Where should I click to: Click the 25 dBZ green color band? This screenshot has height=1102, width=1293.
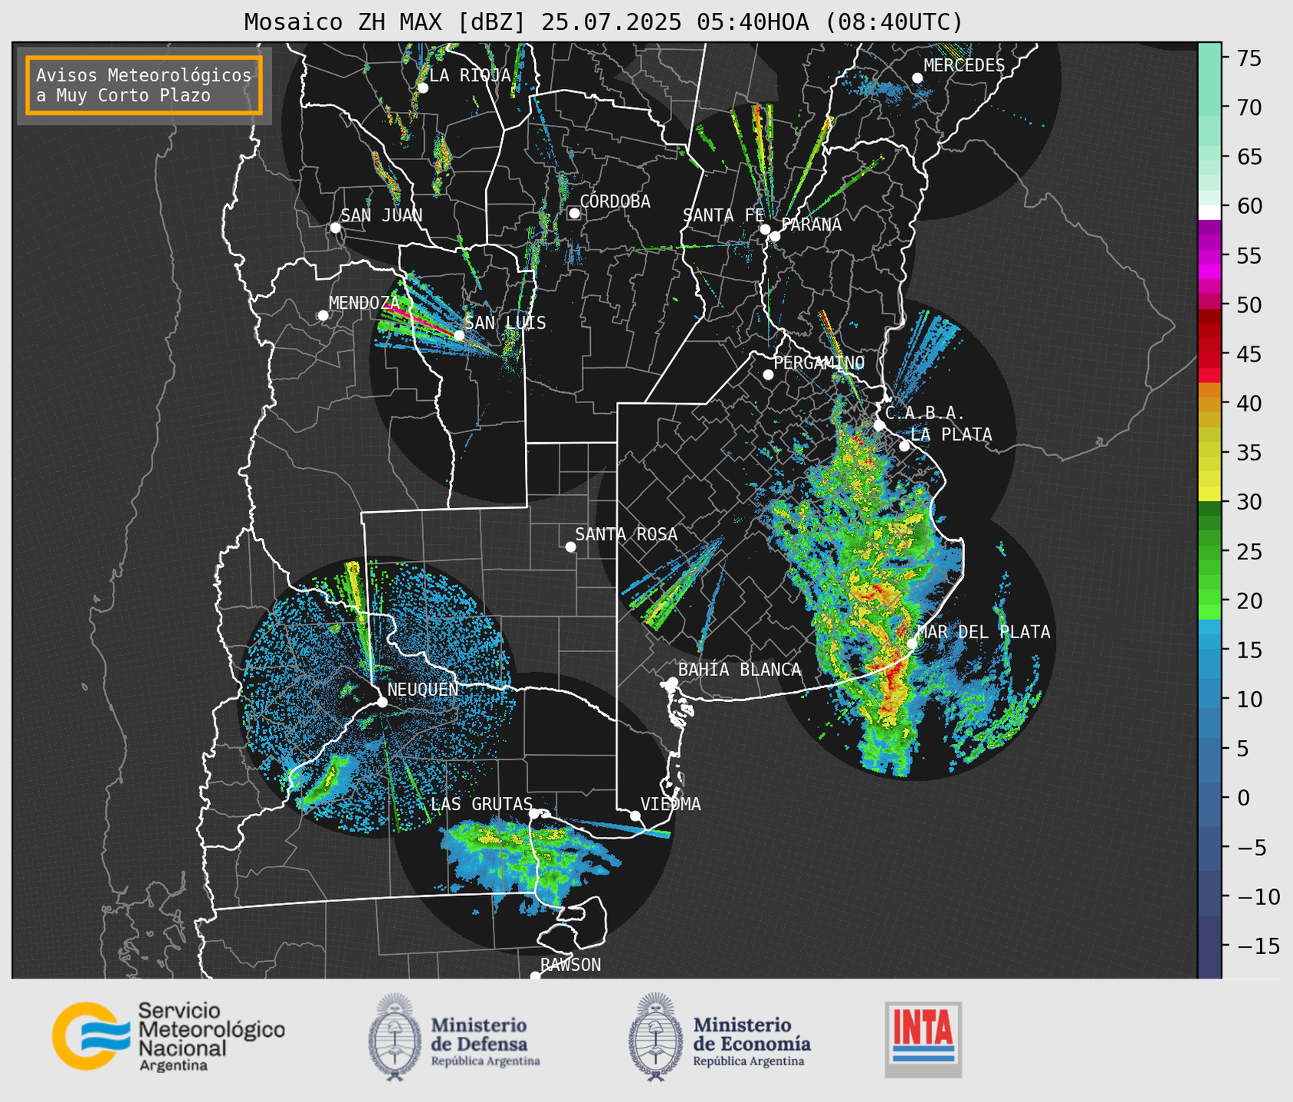click(x=1209, y=551)
